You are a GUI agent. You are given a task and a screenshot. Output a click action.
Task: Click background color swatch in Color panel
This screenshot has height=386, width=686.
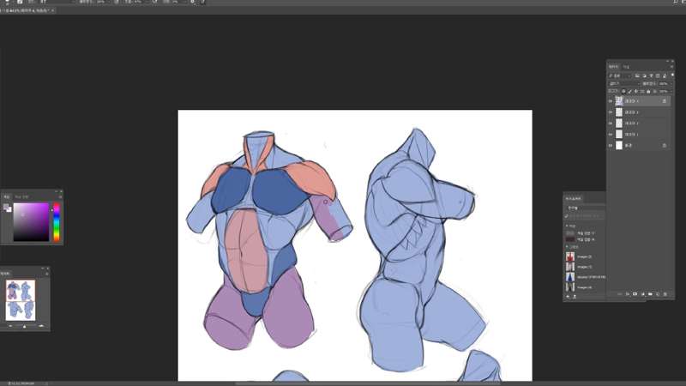(9, 209)
